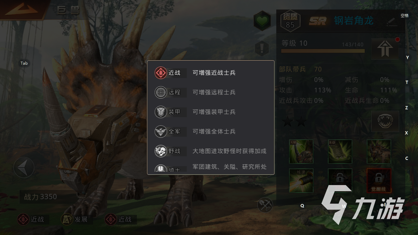This screenshot has height=235, width=418.
Task: Click the level-up arrow button
Action: pos(385,49)
